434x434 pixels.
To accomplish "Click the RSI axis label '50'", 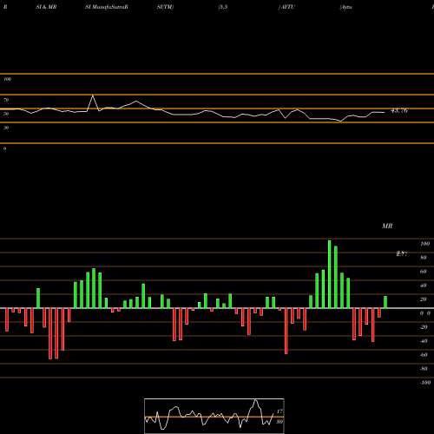I will tap(6, 114).
